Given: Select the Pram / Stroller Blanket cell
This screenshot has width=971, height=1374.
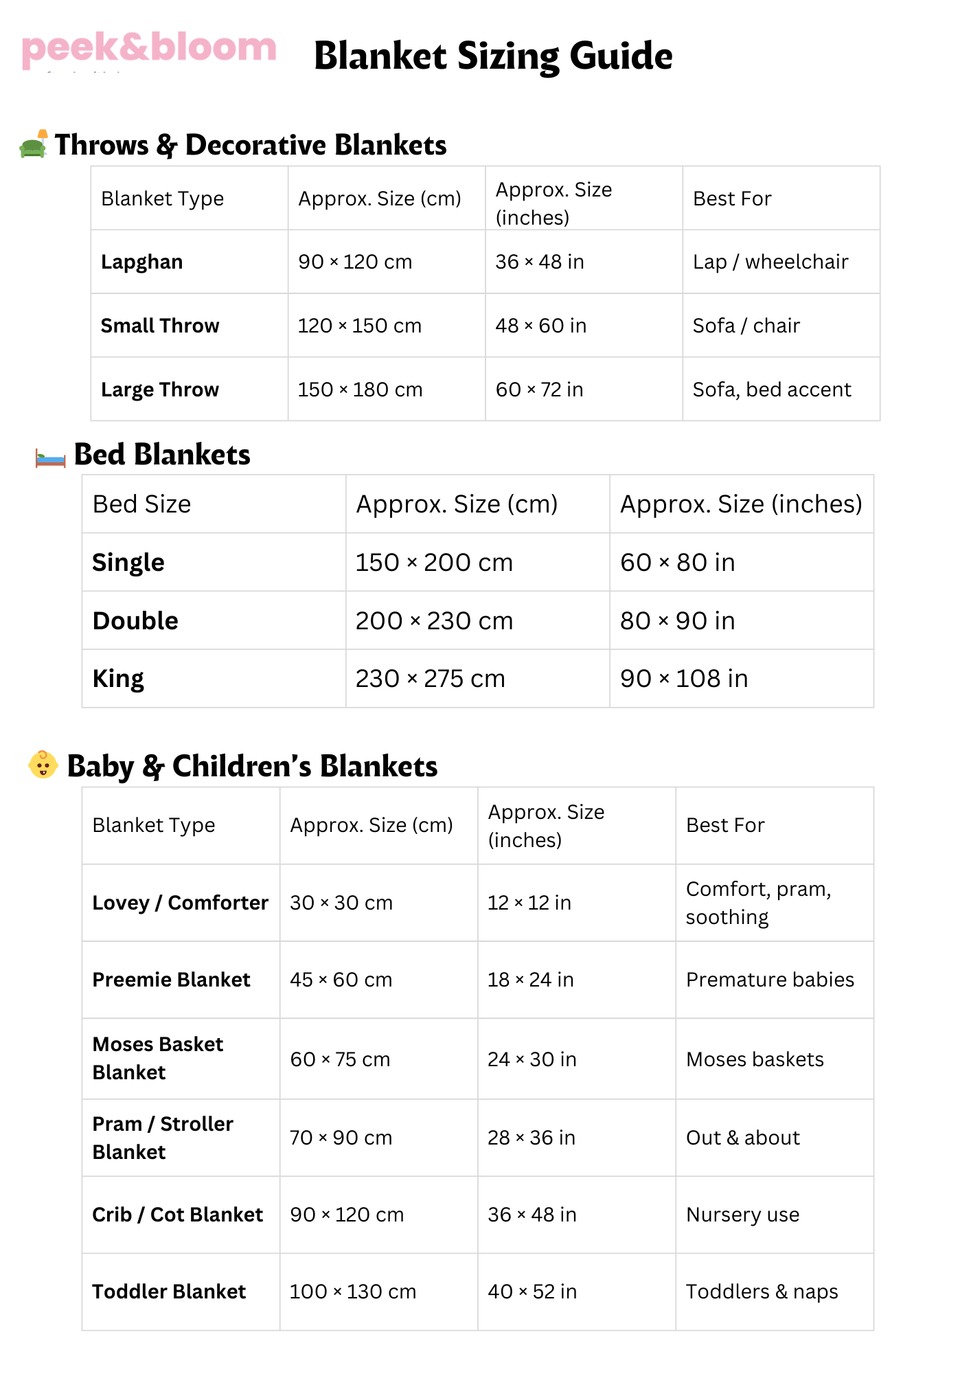Looking at the screenshot, I should (x=163, y=1138).
